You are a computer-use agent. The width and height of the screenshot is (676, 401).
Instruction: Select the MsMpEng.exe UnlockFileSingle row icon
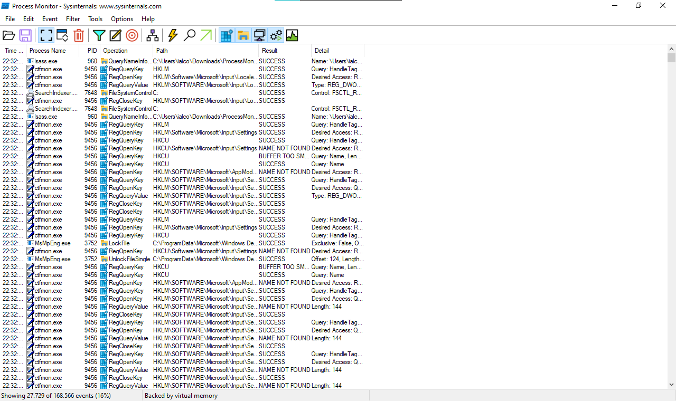click(x=31, y=259)
